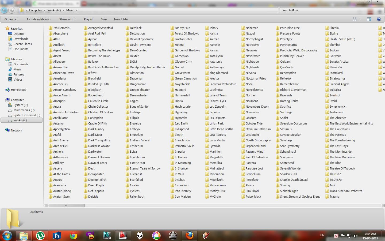Click the Computer icon in sidebar
Viewport: 385px width, 241px height.
coord(7,100)
